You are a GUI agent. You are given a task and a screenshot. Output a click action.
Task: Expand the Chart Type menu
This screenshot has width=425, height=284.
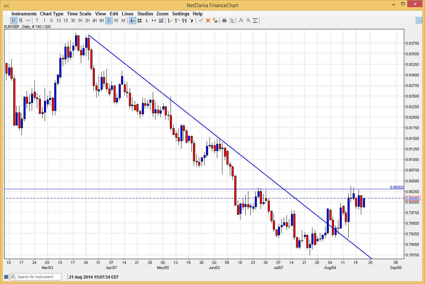tap(52, 14)
